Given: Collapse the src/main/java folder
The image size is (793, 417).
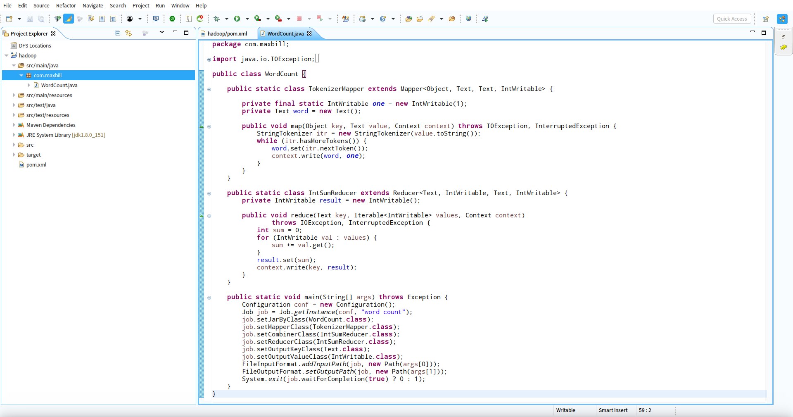Looking at the screenshot, I should pyautogui.click(x=14, y=65).
